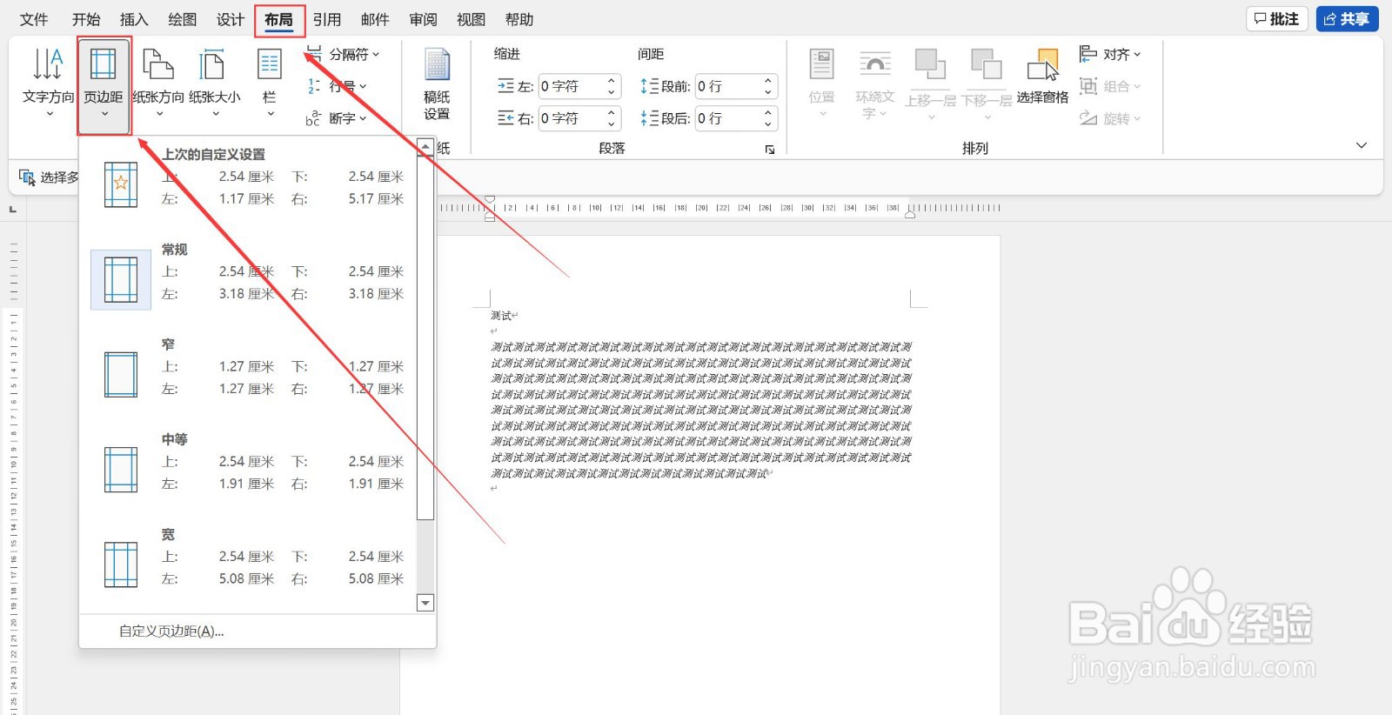This screenshot has height=715, width=1392.
Task: Switch to the 审阅 review tab
Action: coord(424,19)
